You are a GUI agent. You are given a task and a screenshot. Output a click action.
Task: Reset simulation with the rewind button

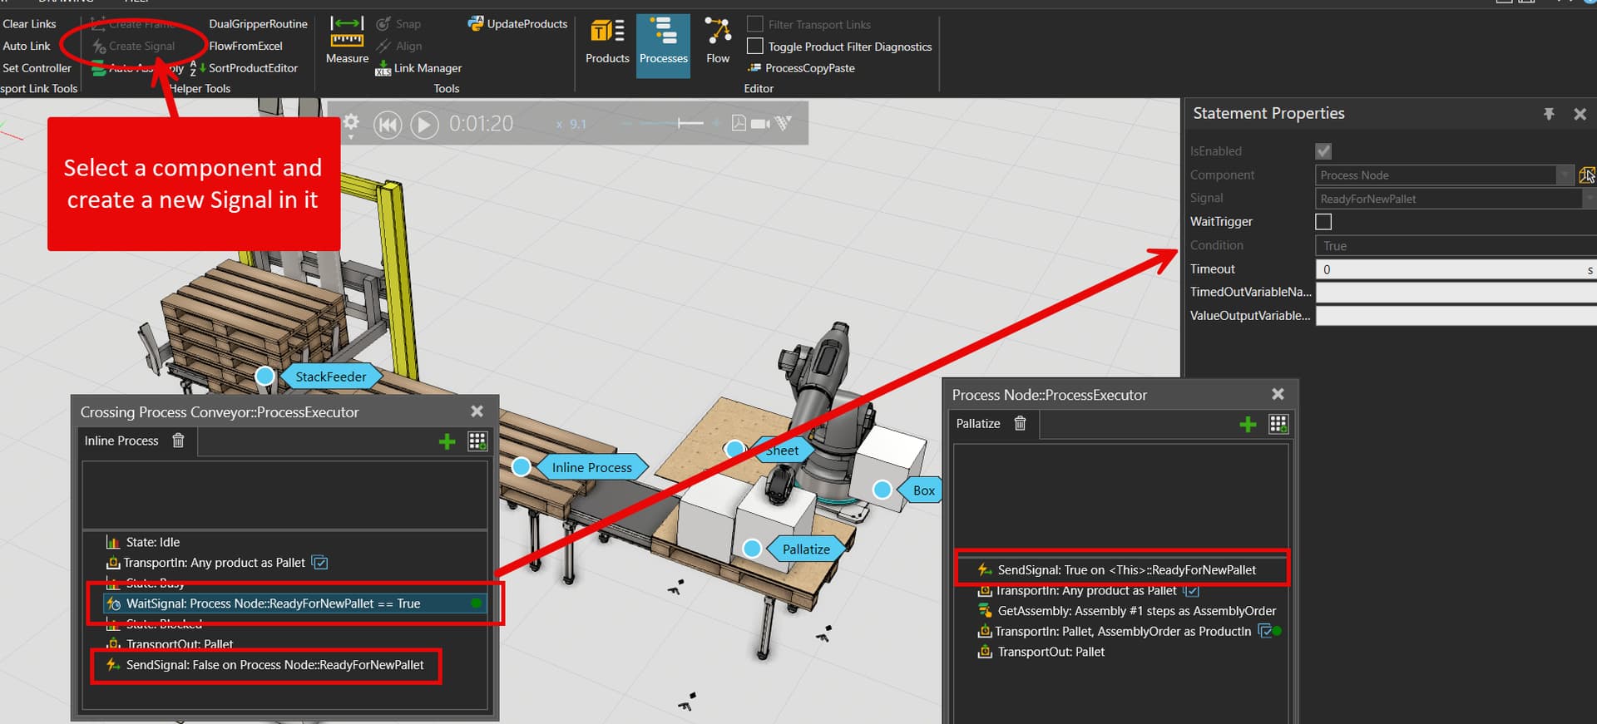click(388, 125)
